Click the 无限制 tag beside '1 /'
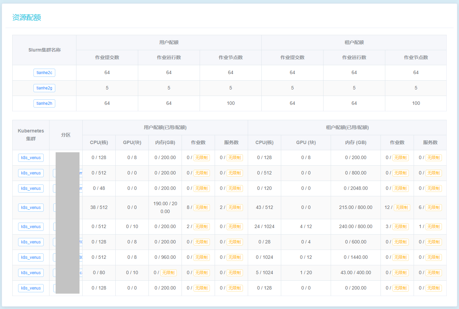 tap(433, 227)
